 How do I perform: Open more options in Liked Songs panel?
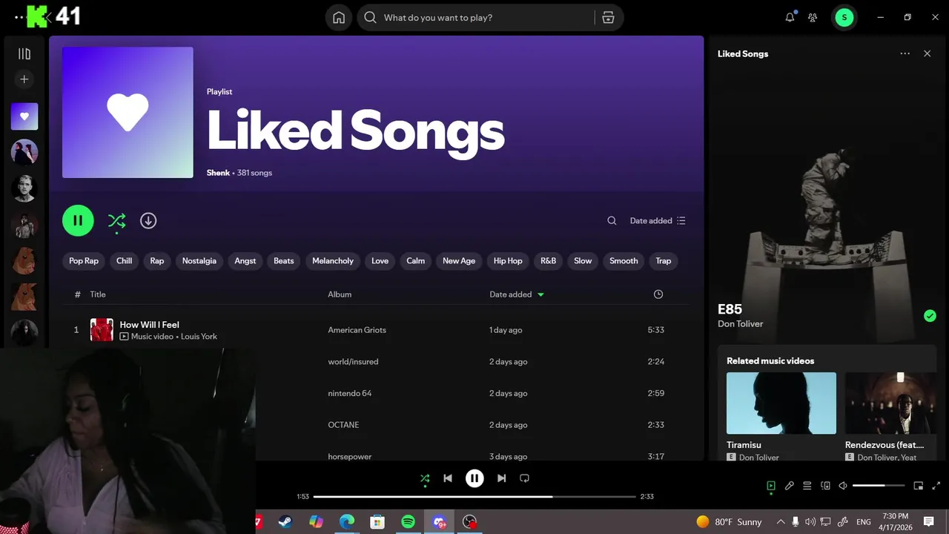(x=905, y=53)
